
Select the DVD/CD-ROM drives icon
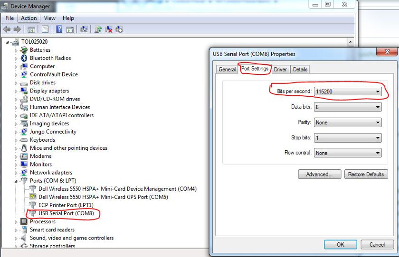click(24, 99)
